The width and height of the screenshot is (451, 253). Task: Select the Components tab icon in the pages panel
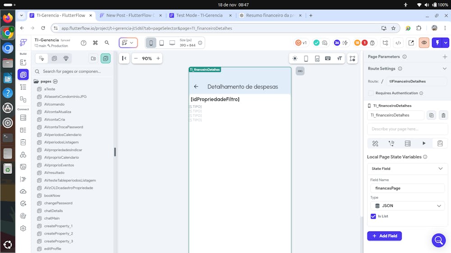click(x=54, y=58)
